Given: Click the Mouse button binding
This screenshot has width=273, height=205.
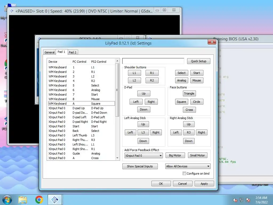Looking at the screenshot, I should coord(197,80).
